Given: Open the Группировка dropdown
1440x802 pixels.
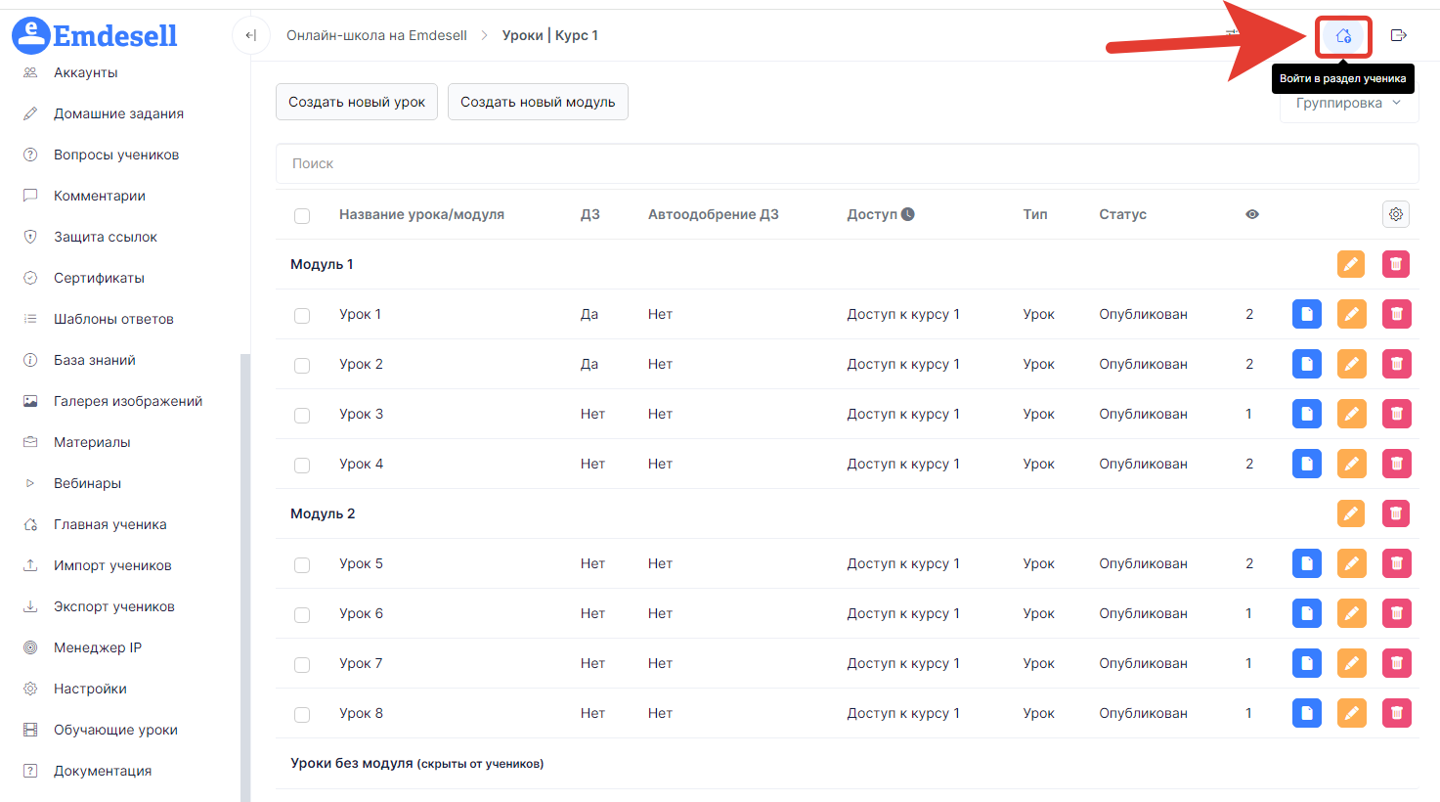Looking at the screenshot, I should point(1348,104).
